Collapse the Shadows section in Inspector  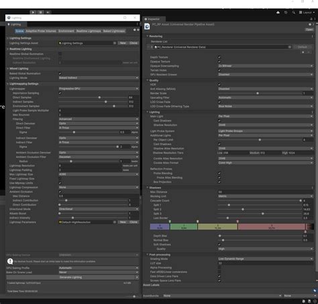[x=148, y=188]
